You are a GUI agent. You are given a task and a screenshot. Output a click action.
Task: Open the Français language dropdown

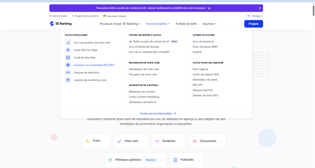pyautogui.click(x=255, y=16)
